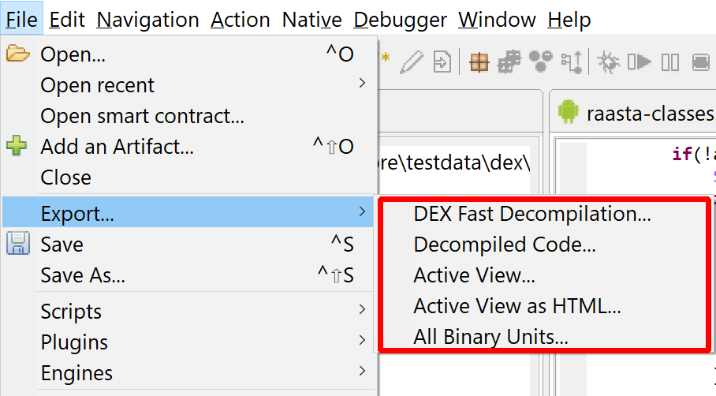The height and width of the screenshot is (396, 716).
Task: Click the debugger pause icon
Action: (x=670, y=62)
